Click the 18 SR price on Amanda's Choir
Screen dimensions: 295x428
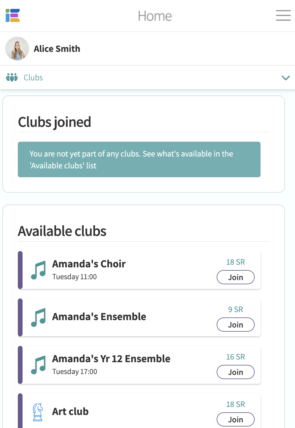235,262
